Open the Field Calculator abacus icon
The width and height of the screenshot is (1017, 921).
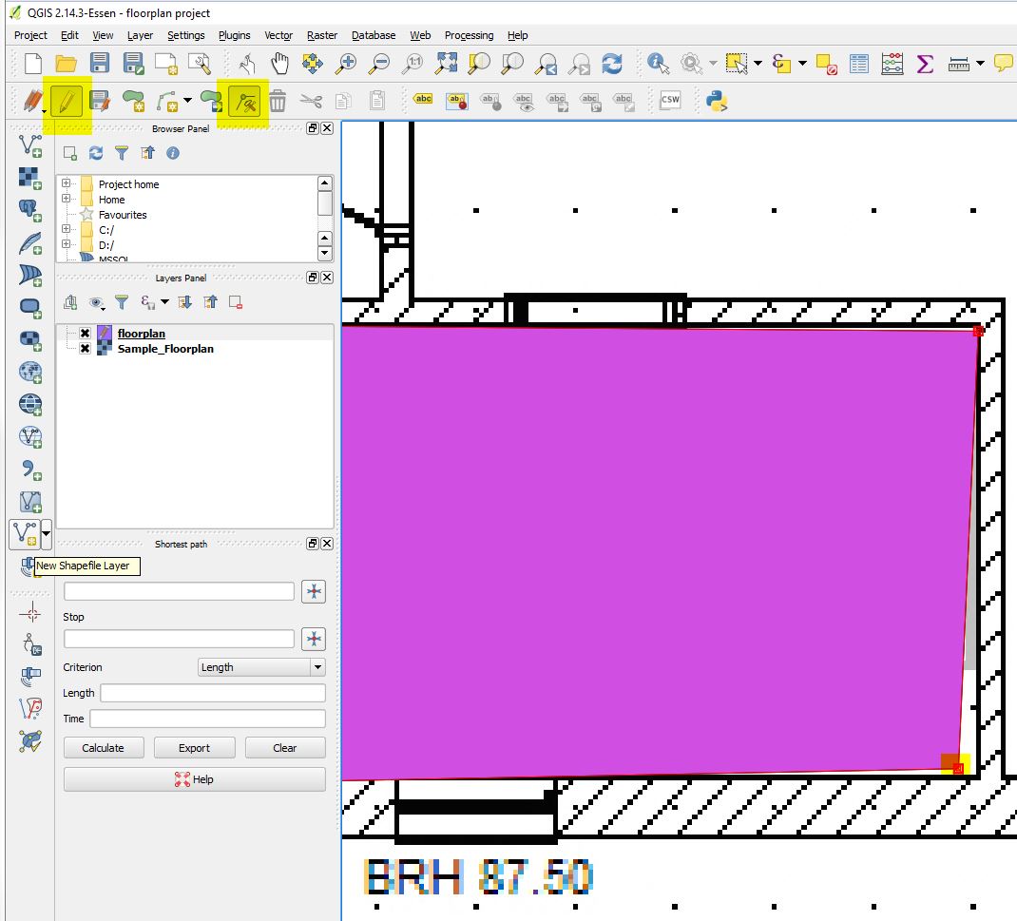pos(892,63)
